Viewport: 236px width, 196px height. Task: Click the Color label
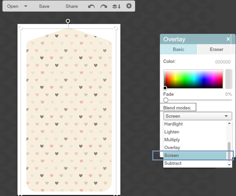(169, 61)
